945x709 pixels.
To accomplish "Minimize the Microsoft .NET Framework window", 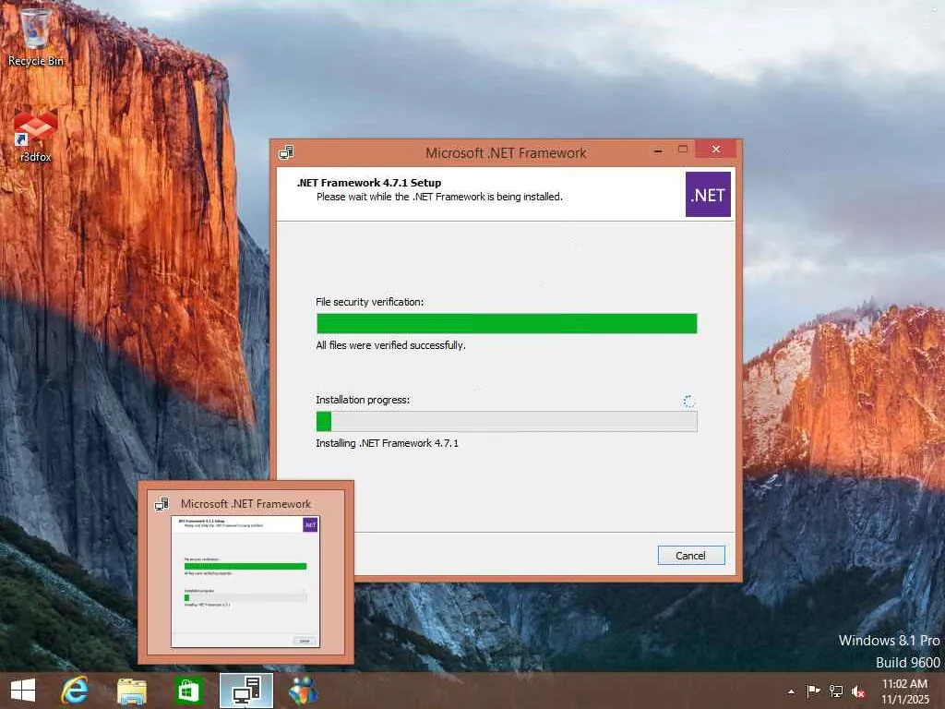I will (658, 150).
